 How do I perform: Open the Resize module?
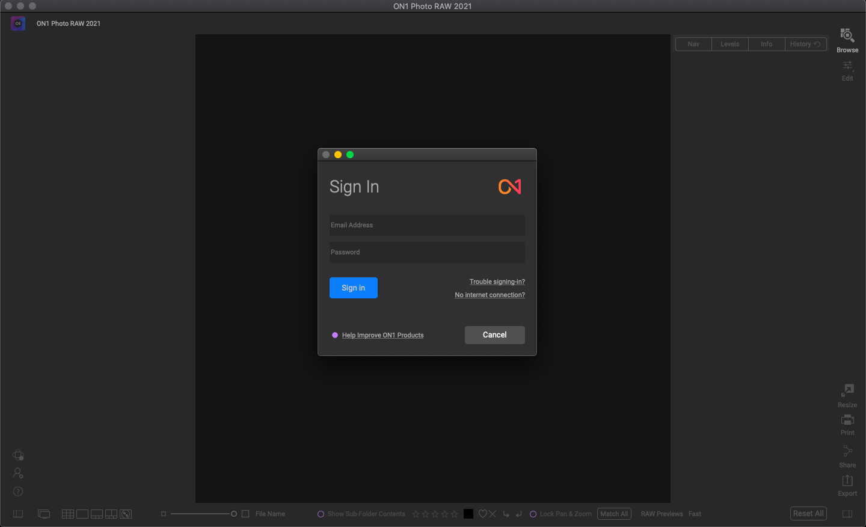[847, 395]
